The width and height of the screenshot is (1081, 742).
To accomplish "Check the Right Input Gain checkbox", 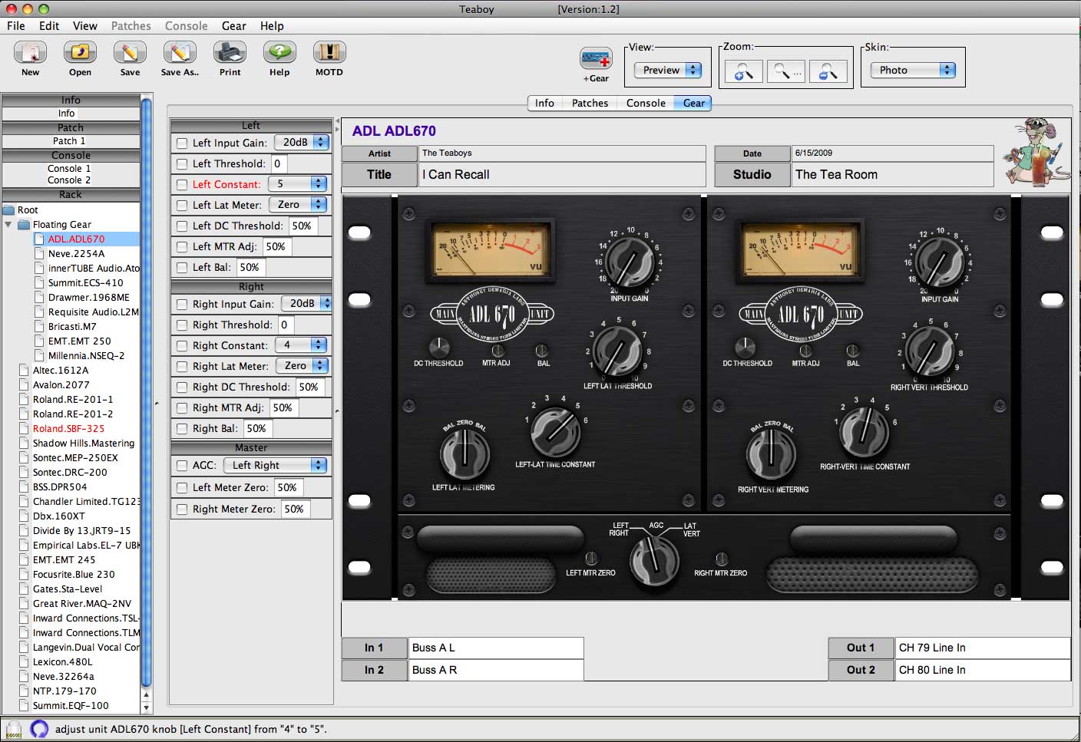I will (182, 304).
